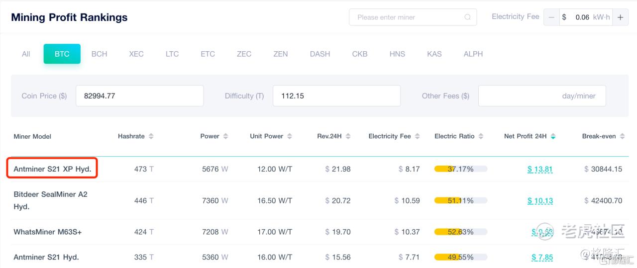Show All coins tab
Screen dimensions: 637x268
[26, 54]
